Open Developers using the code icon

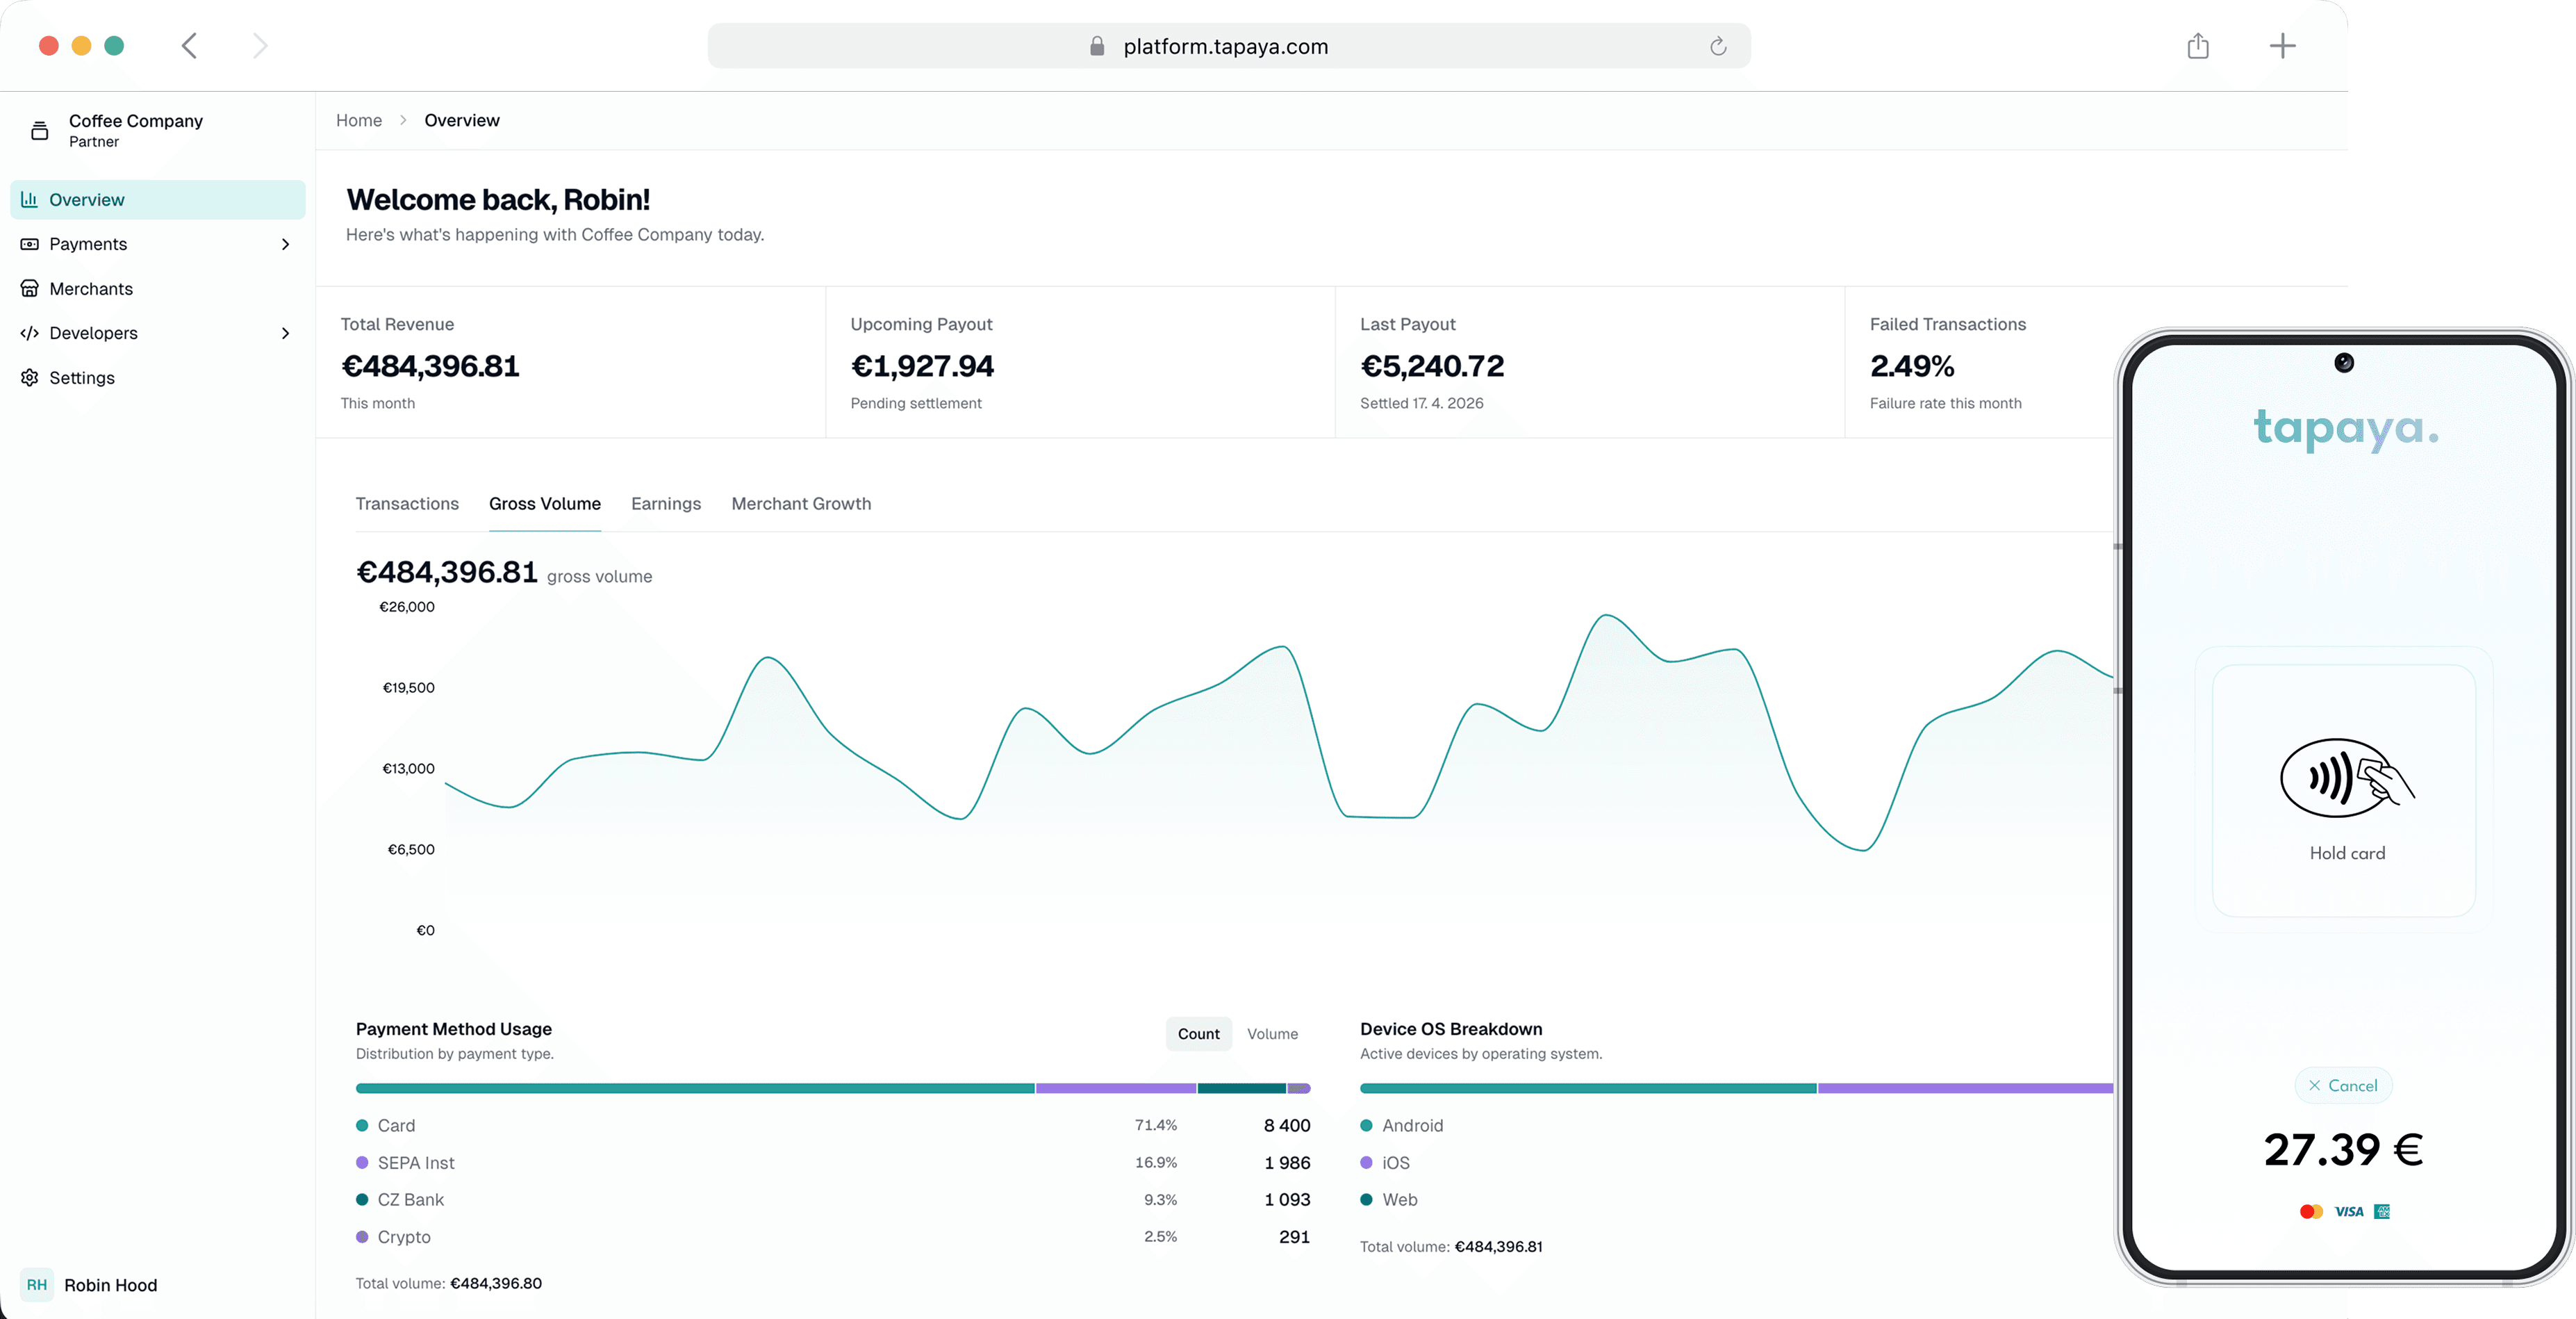(29, 333)
